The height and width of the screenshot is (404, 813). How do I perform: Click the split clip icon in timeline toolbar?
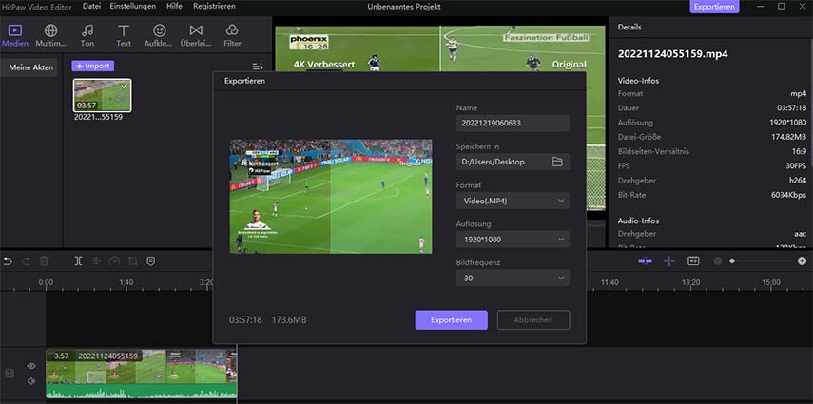click(78, 260)
